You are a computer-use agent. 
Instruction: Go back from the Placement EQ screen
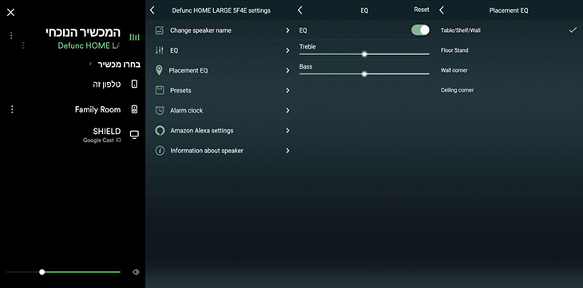pos(442,10)
